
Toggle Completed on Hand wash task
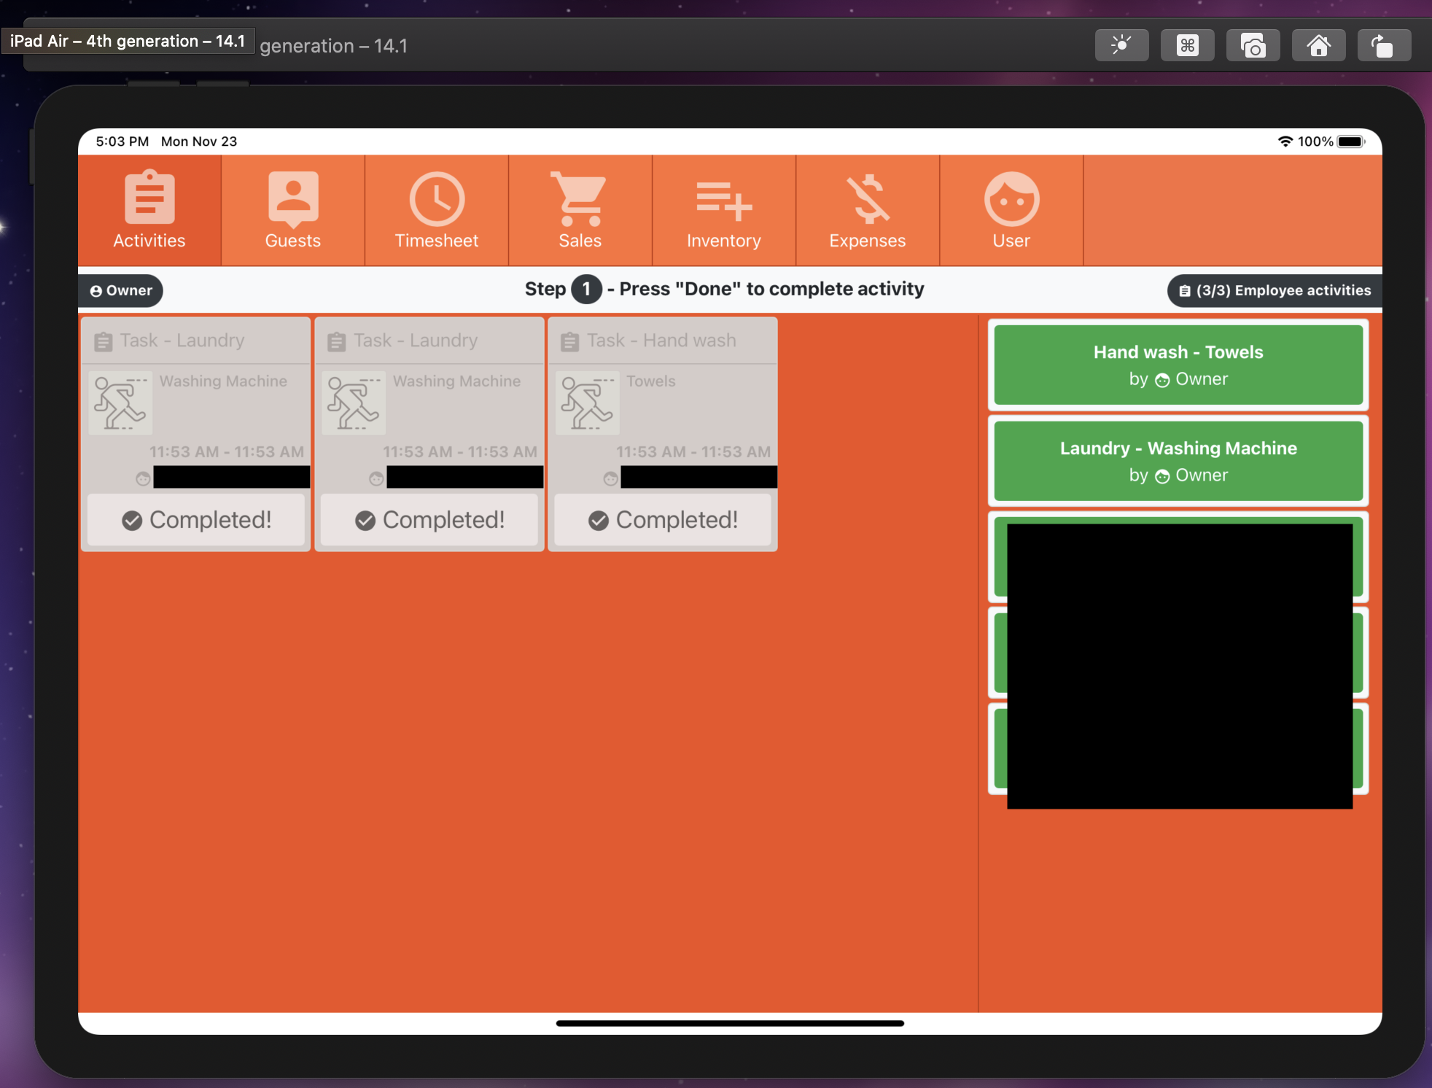(663, 520)
